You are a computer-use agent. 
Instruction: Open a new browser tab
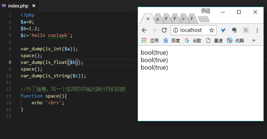click(x=204, y=19)
